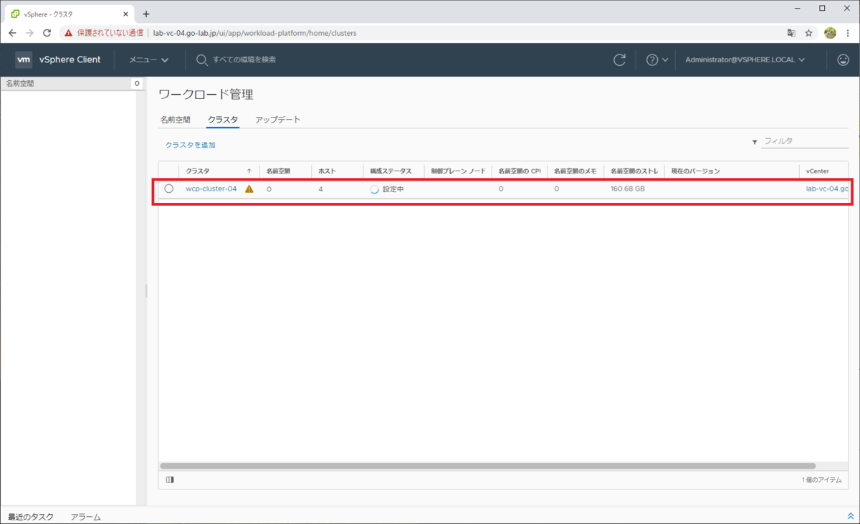Click the 1 個のアイテム count text
860x524 pixels.
[x=821, y=480]
